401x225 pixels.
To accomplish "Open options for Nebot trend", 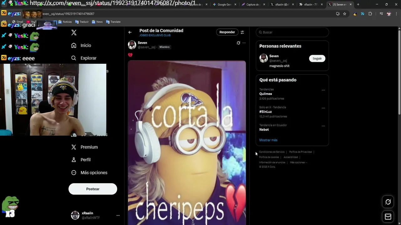I will [323, 126].
